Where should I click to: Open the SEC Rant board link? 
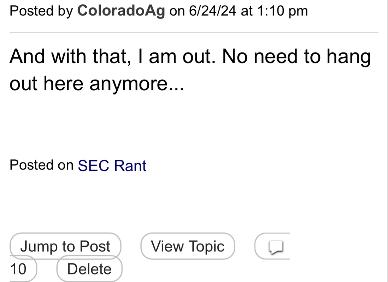point(112,165)
